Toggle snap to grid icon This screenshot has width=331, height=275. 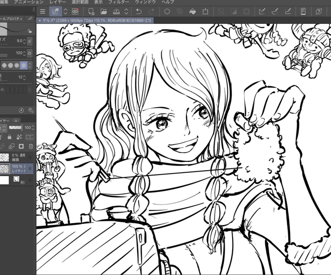pyautogui.click(x=288, y=11)
